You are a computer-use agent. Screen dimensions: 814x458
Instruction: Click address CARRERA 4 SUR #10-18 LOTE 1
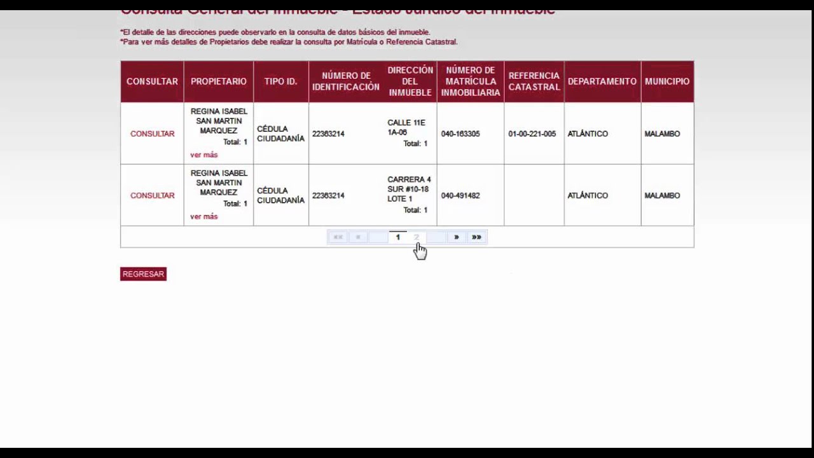tap(409, 189)
